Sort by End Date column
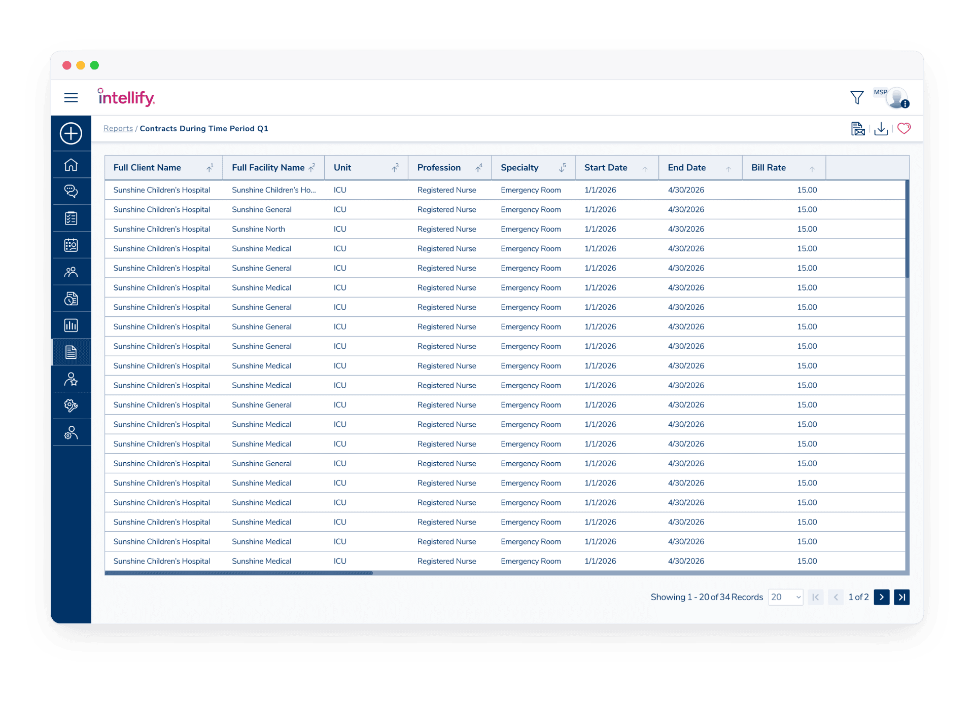This screenshot has height=704, width=974. click(700, 168)
